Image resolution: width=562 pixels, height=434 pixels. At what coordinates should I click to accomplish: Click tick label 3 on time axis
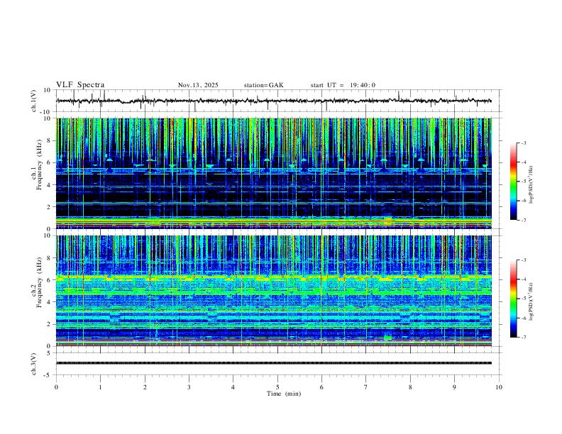pyautogui.click(x=189, y=387)
